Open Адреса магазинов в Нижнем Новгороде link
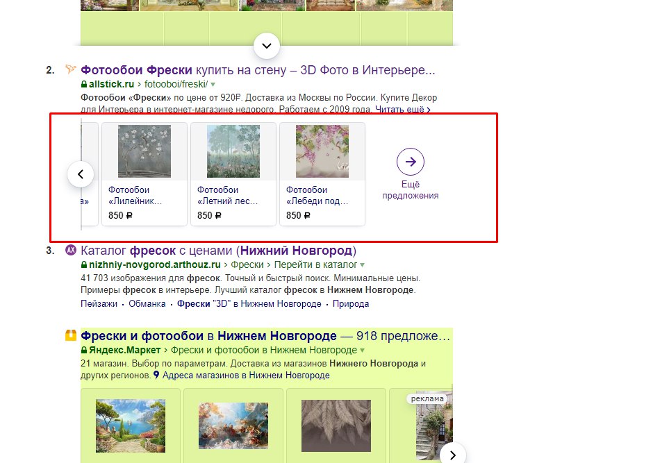Viewport: 653px width, 463px height. click(246, 376)
